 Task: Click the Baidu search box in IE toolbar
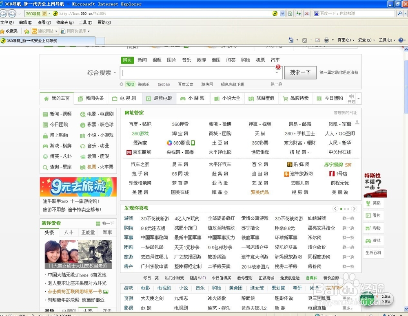[x=354, y=13]
